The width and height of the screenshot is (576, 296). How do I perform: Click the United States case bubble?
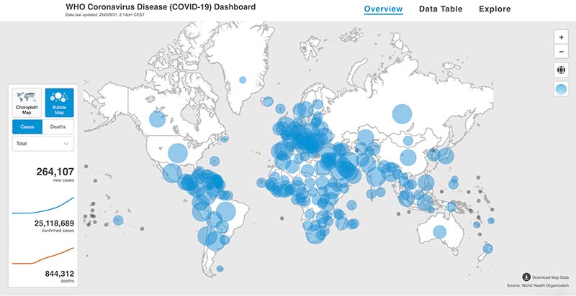(178, 153)
